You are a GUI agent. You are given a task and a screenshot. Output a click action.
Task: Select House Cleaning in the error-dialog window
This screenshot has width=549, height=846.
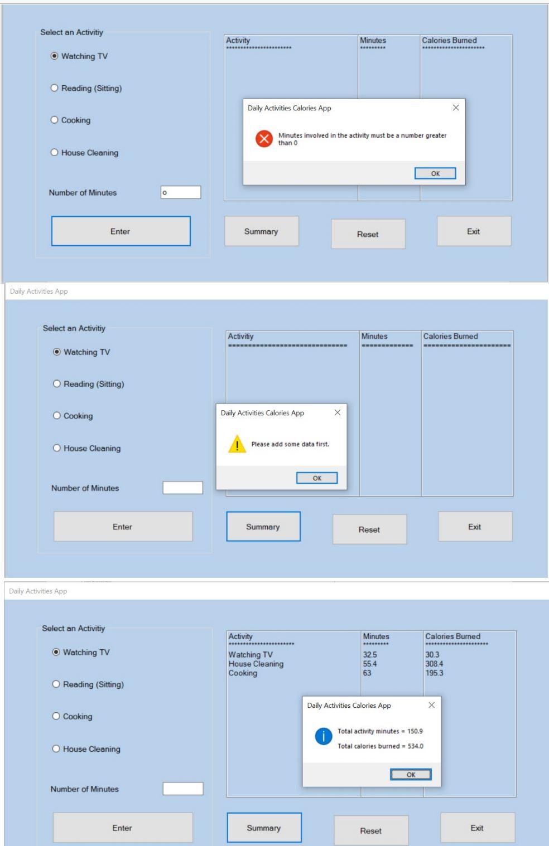(x=84, y=153)
